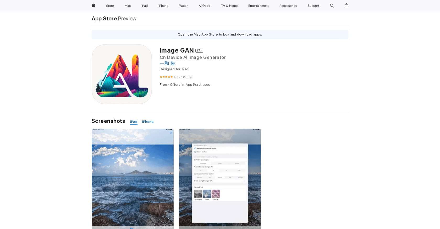The image size is (440, 229).
Task: Open the shopping bag icon
Action: click(346, 5)
